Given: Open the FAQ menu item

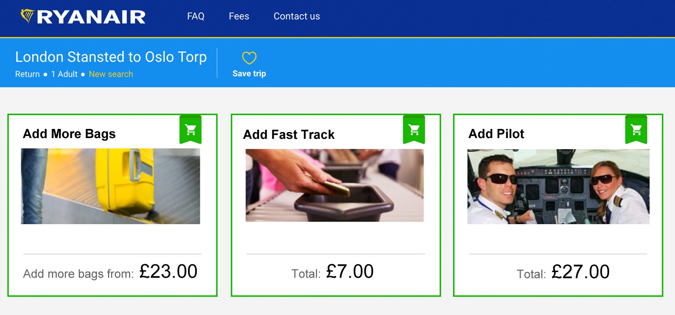Looking at the screenshot, I should point(196,16).
